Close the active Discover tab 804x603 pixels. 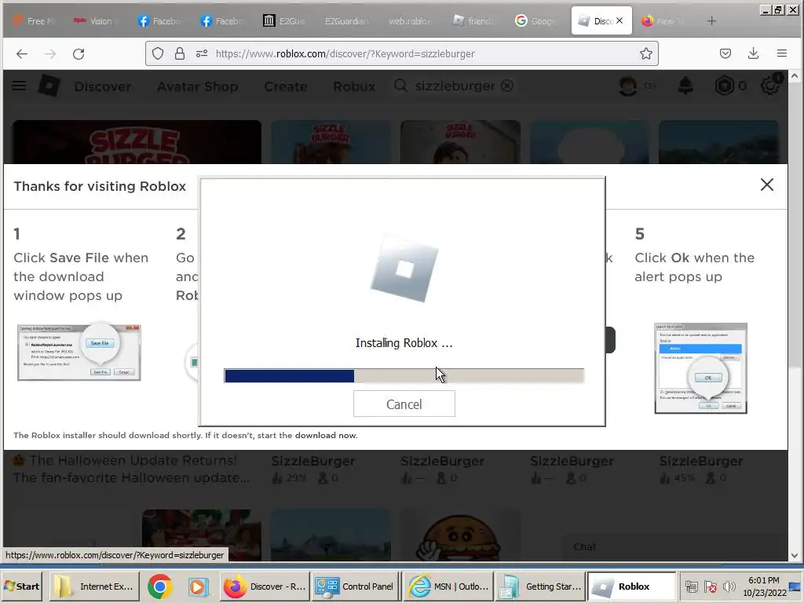tap(619, 21)
